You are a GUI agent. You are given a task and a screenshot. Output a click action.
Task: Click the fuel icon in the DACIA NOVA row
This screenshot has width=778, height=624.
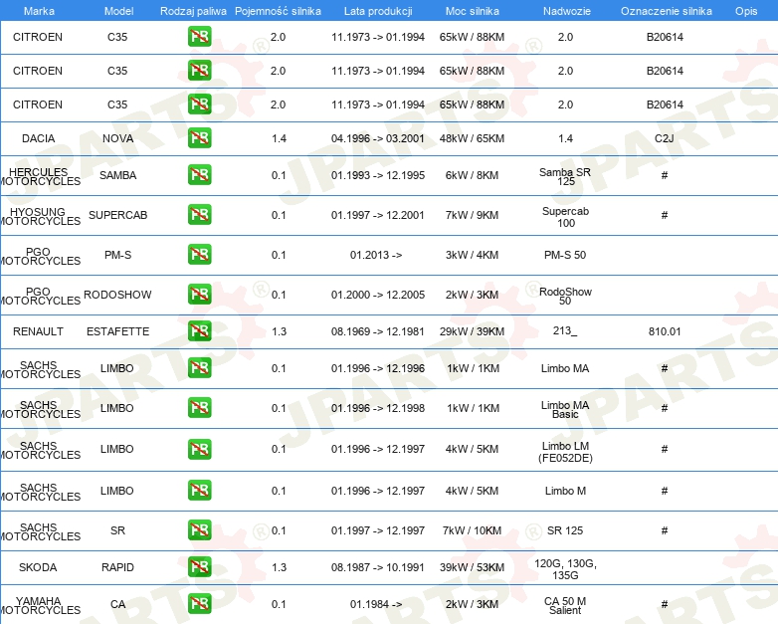point(199,137)
